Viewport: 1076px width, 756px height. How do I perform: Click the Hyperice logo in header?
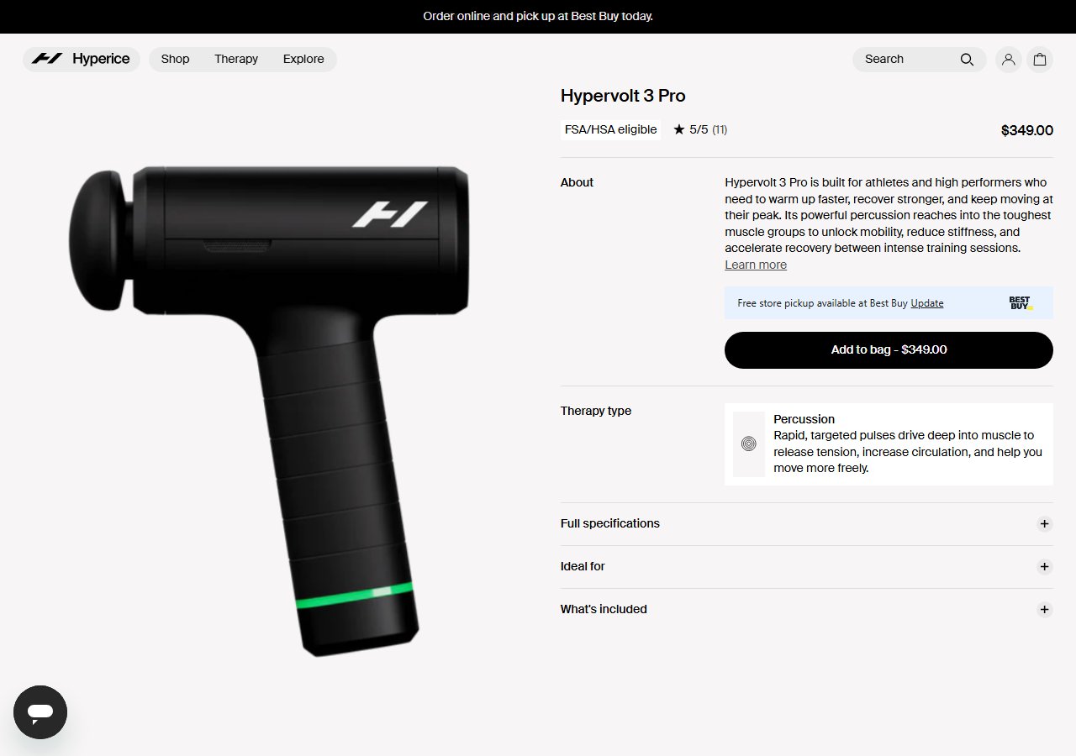(x=81, y=59)
